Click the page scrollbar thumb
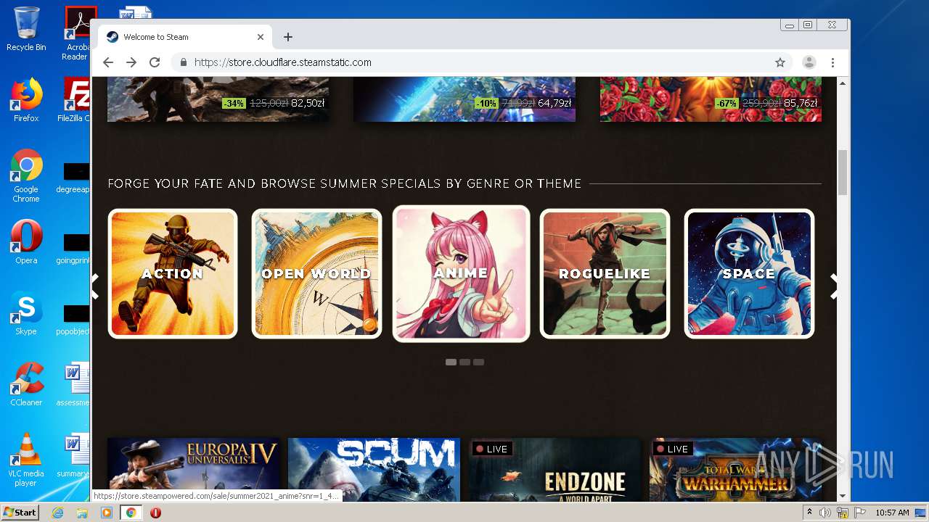The width and height of the screenshot is (929, 522). point(843,173)
